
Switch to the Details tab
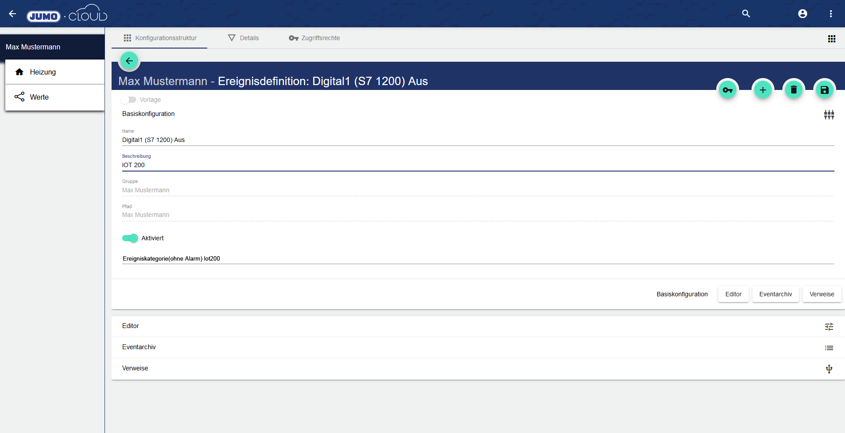pyautogui.click(x=243, y=38)
